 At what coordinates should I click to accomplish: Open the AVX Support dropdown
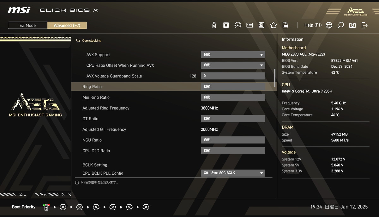point(233,55)
